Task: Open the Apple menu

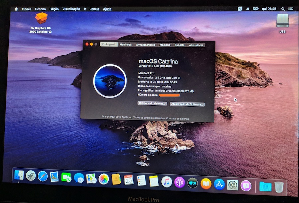Action: point(16,9)
